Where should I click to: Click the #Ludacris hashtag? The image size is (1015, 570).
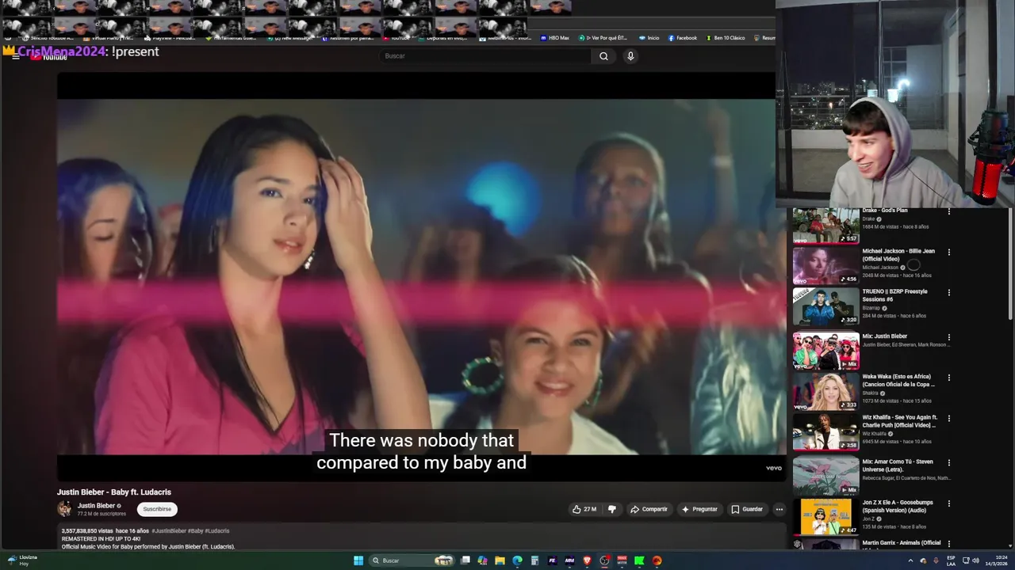[x=217, y=531]
